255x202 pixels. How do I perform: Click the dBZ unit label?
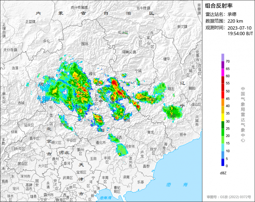[223, 173]
